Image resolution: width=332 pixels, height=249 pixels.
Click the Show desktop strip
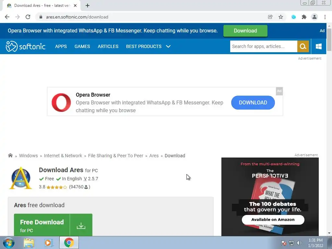coord(330,243)
